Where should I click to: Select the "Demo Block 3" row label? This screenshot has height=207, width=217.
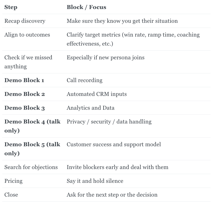[x=24, y=108]
